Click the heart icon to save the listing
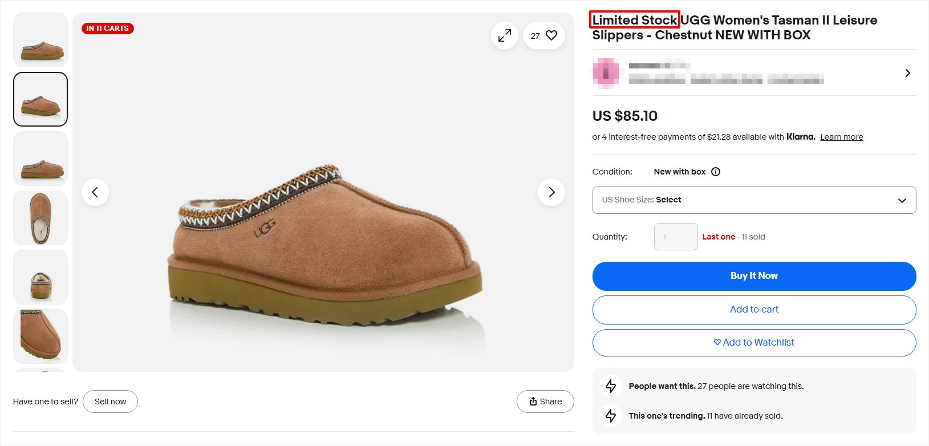 [x=551, y=35]
